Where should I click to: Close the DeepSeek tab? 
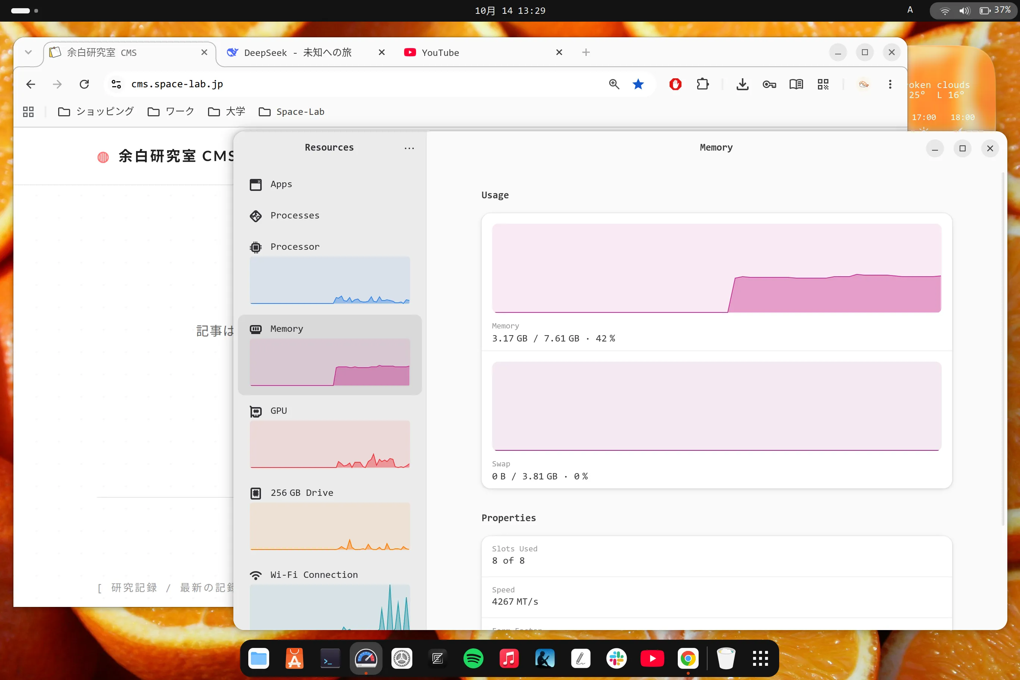click(x=382, y=53)
